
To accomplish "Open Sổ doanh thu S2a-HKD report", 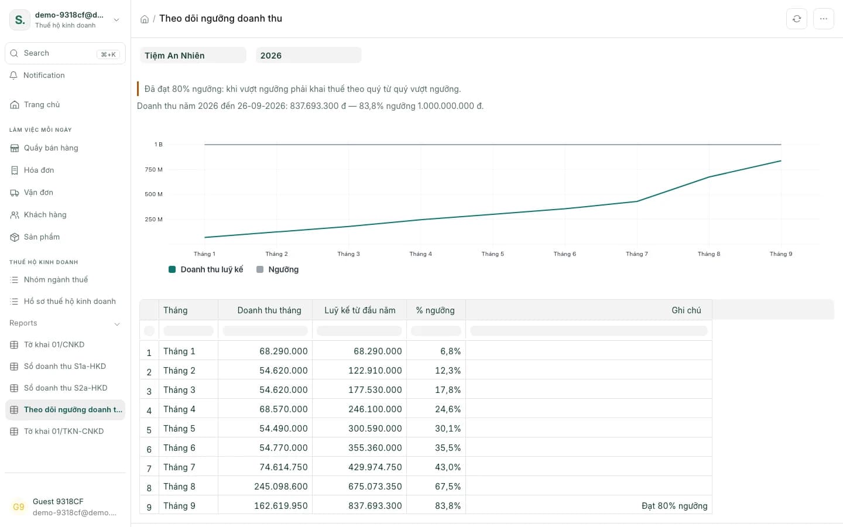I will [65, 388].
